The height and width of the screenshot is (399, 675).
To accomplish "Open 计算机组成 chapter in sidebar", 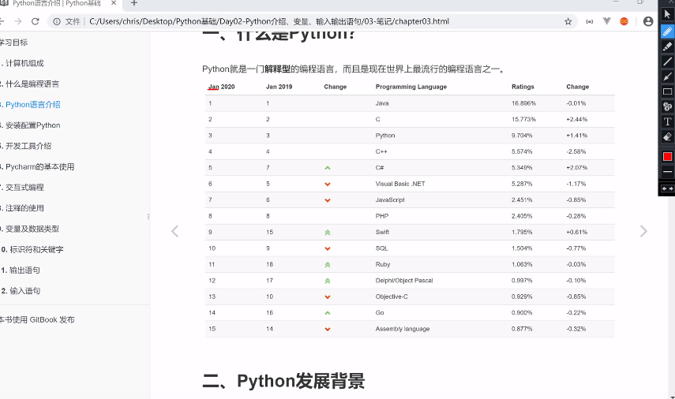I will [23, 63].
